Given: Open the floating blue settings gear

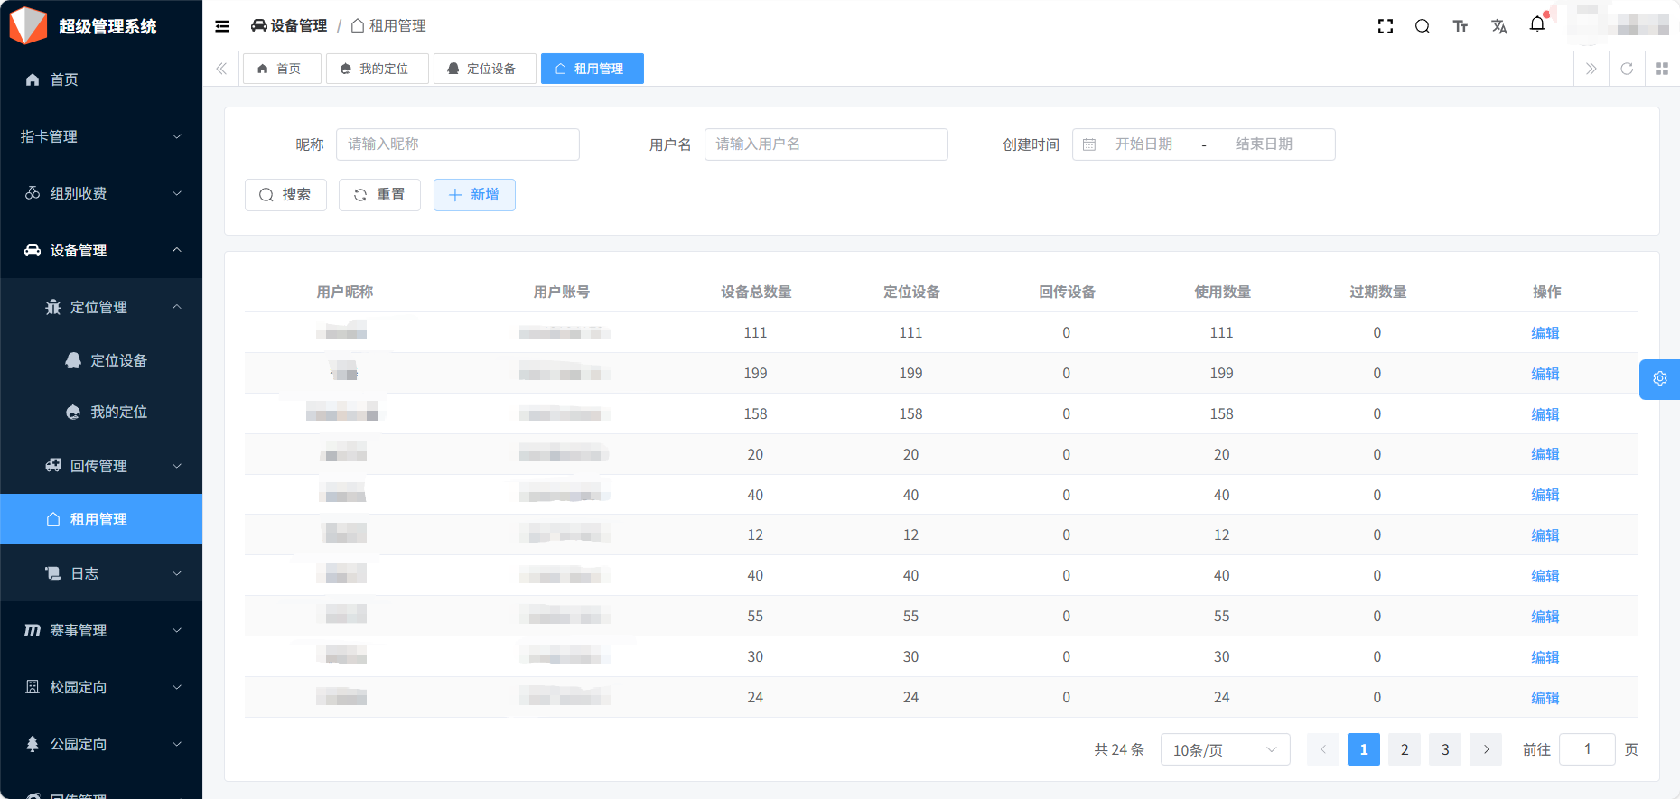Looking at the screenshot, I should tap(1659, 379).
